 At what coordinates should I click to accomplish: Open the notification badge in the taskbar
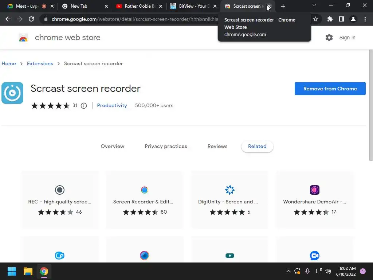[363, 271]
